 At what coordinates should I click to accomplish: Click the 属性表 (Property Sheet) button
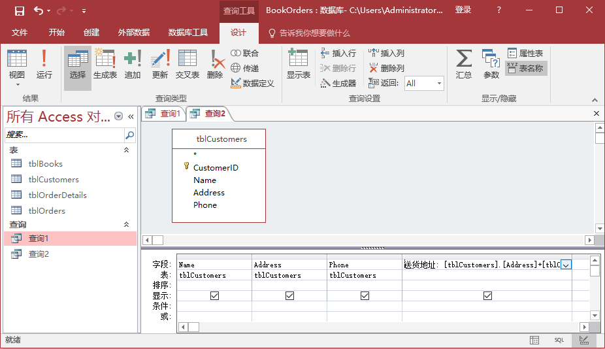tap(525, 54)
